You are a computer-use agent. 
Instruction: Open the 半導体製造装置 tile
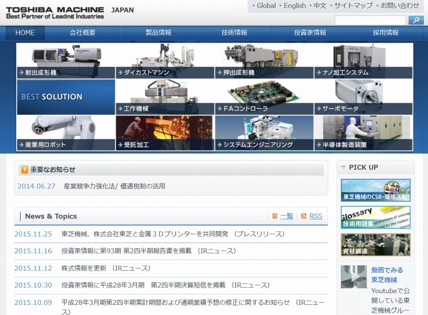point(363,133)
